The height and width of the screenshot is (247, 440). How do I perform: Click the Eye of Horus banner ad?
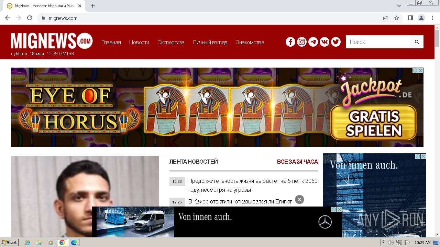pos(217,107)
